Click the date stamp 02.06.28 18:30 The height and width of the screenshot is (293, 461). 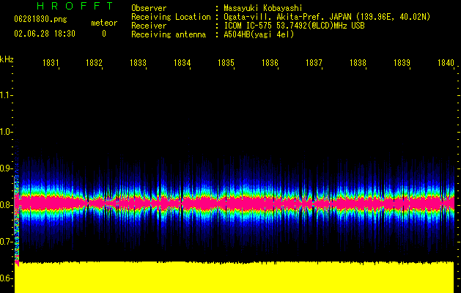coord(45,34)
